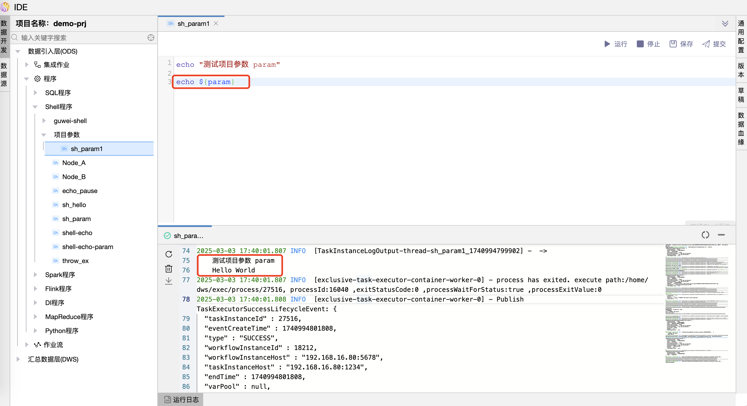Open the 数据源 side tab
The width and height of the screenshot is (747, 406).
tap(4, 75)
